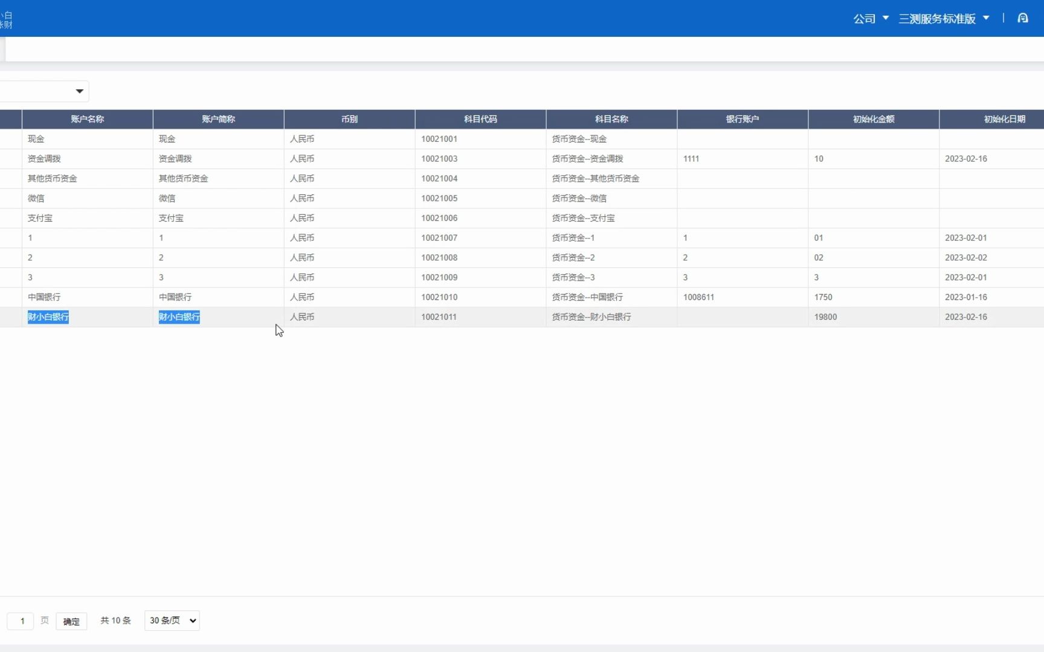Select the 支付宝 account name cell

click(x=88, y=218)
